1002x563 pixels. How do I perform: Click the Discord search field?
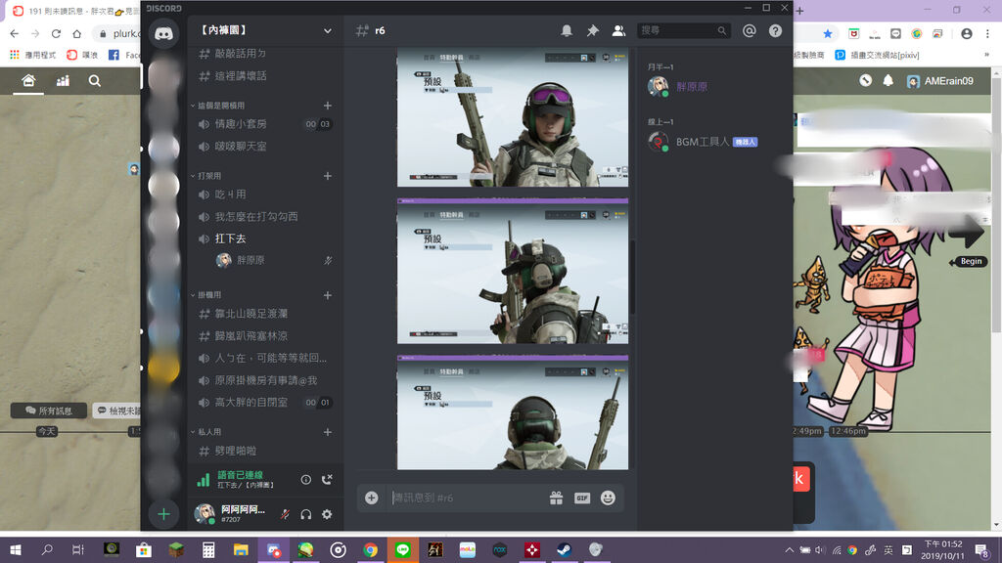pos(683,30)
